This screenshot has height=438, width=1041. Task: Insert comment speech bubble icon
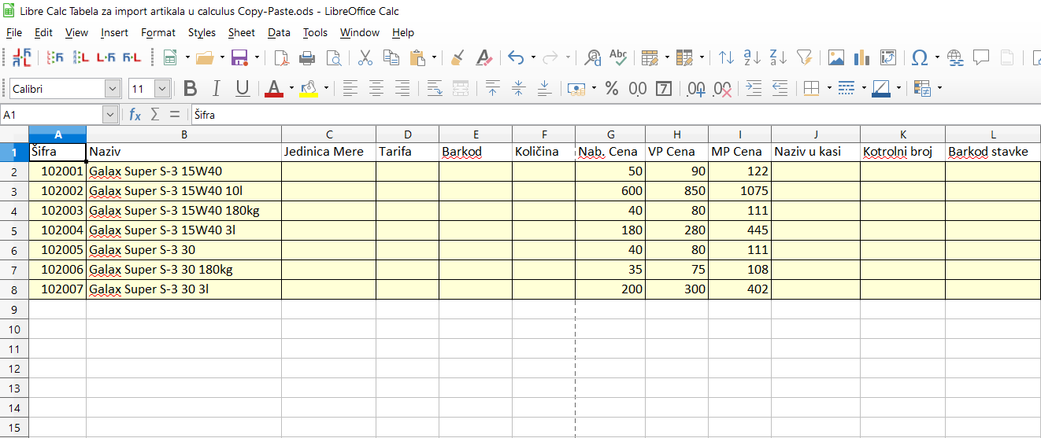pyautogui.click(x=981, y=57)
